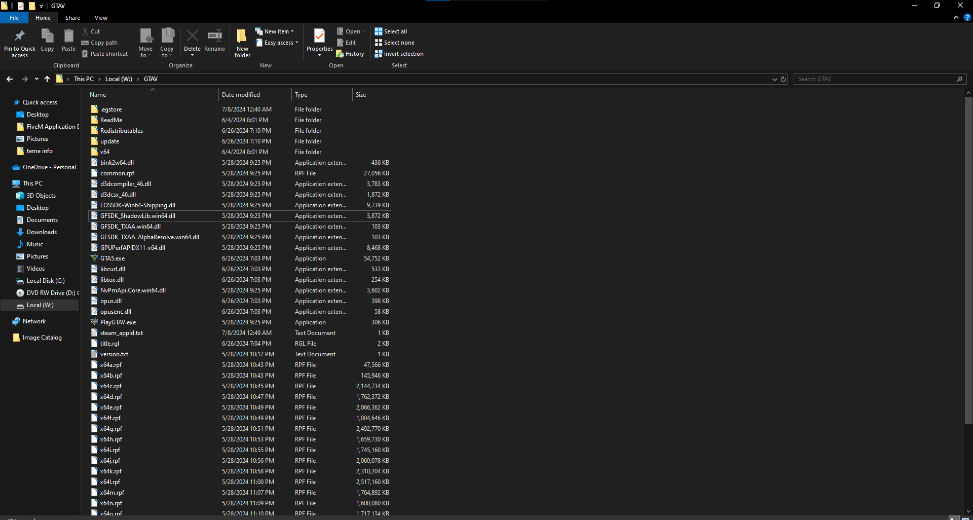The image size is (973, 520).
Task: Select the GTA5.exe file
Action: (113, 258)
